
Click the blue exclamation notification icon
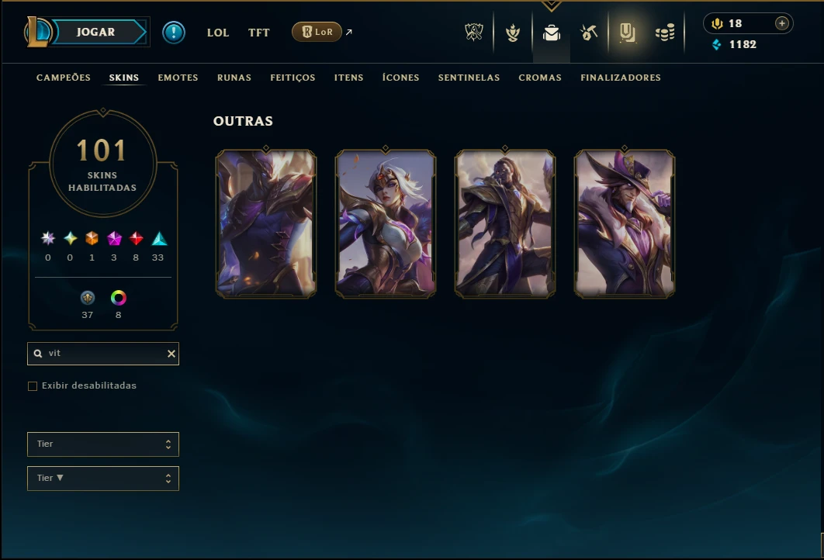(174, 33)
